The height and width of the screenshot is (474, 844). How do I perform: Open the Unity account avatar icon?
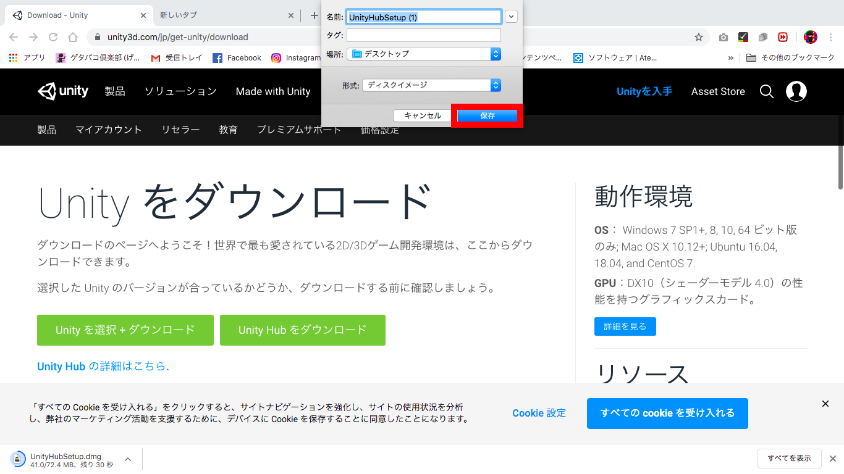pos(796,91)
